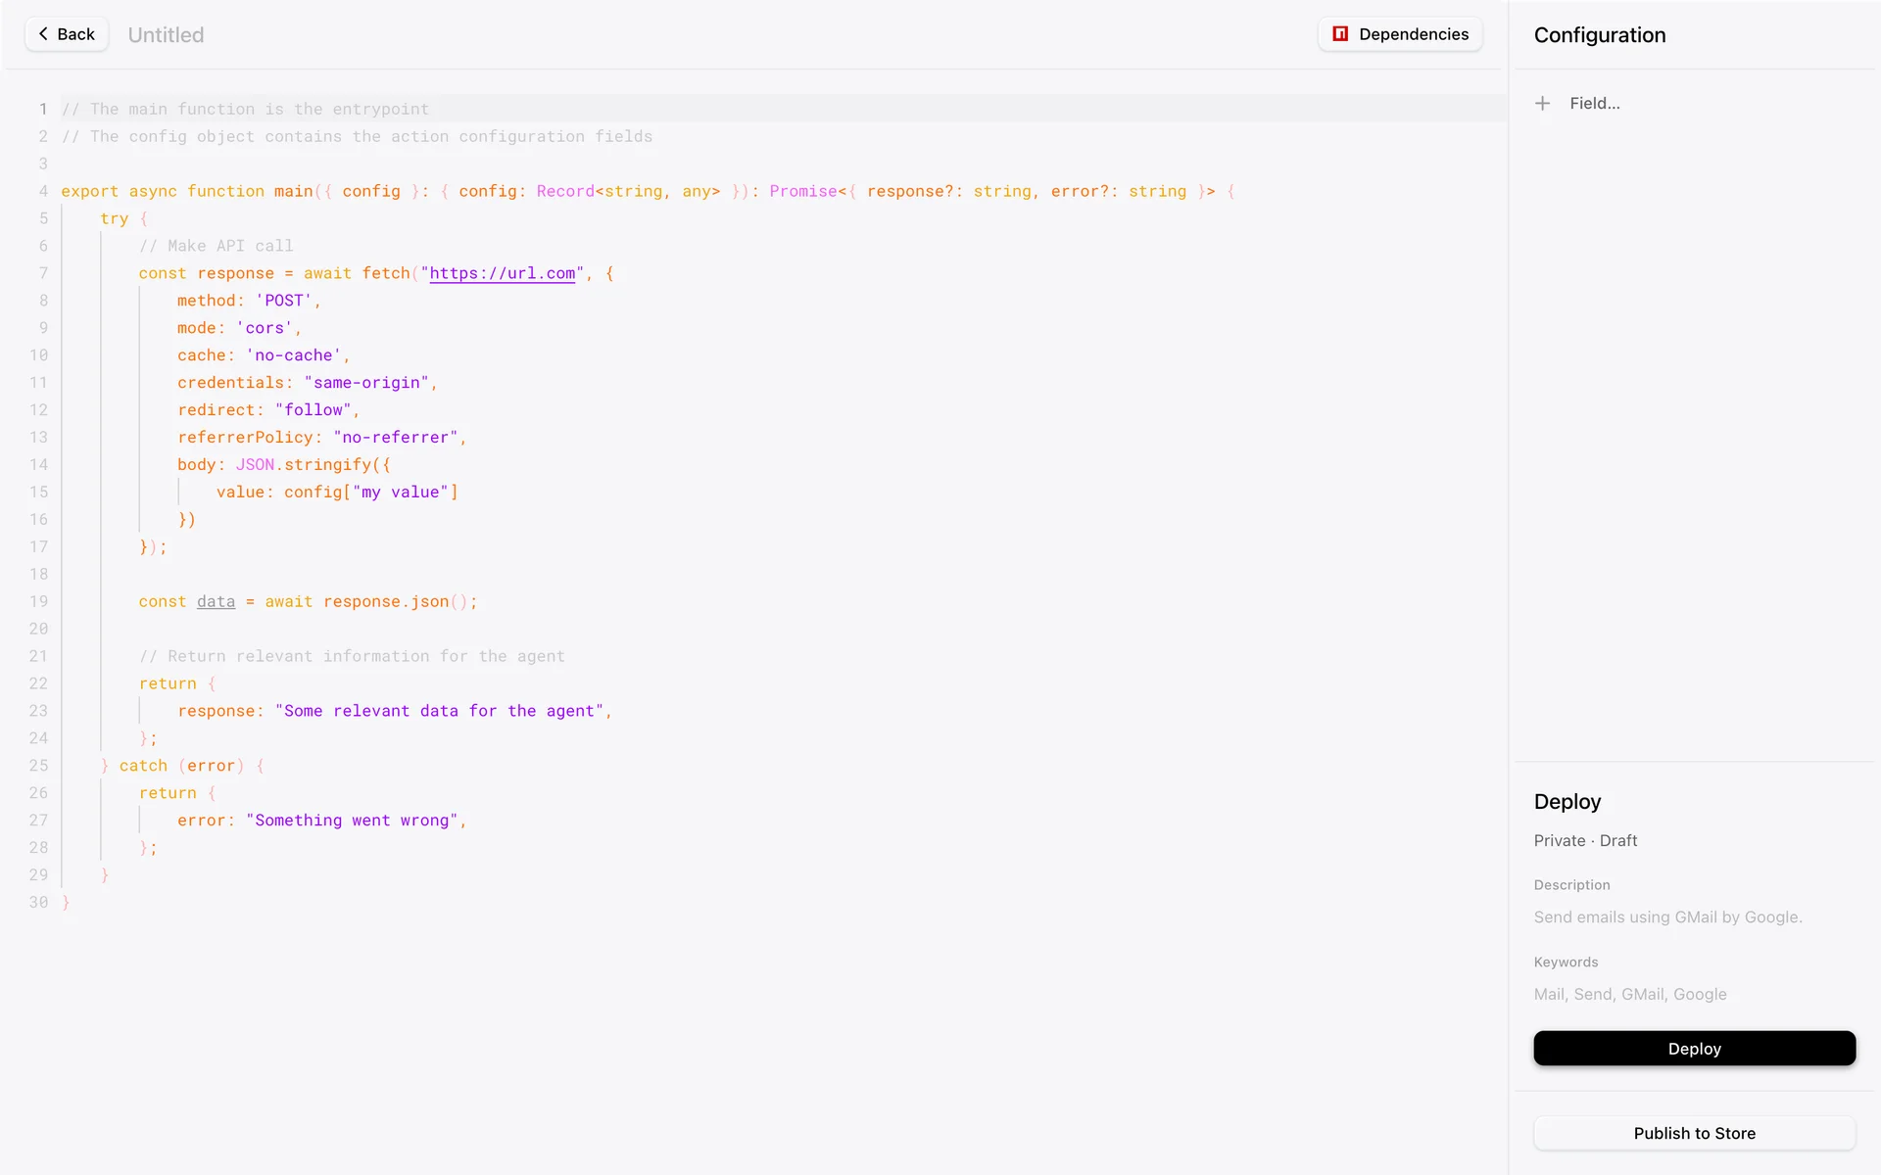The height and width of the screenshot is (1175, 1881).
Task: Click the plus icon beside Field
Action: point(1542,104)
